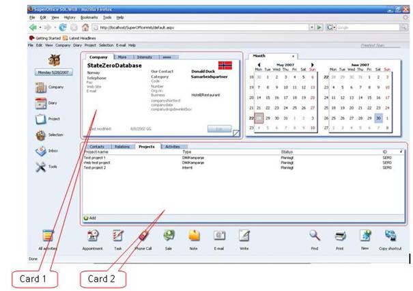413x291 pixels.
Task: Create a new Task
Action: tap(117, 236)
